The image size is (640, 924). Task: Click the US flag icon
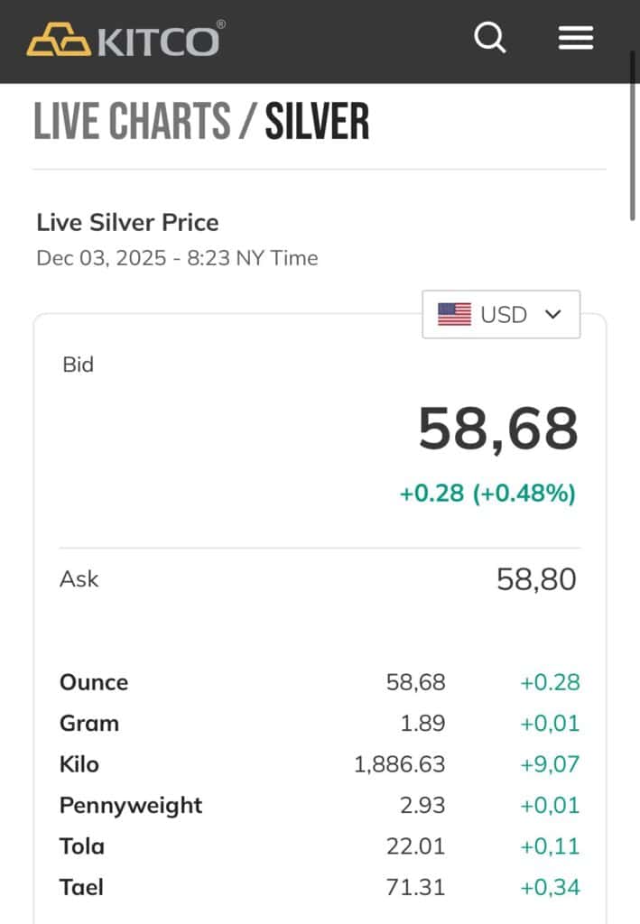454,314
